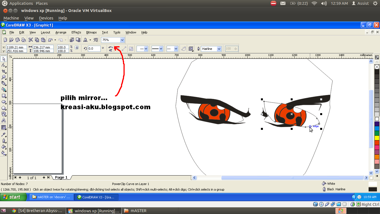
Task: Open CorelDRAW File menu
Action: (12, 32)
